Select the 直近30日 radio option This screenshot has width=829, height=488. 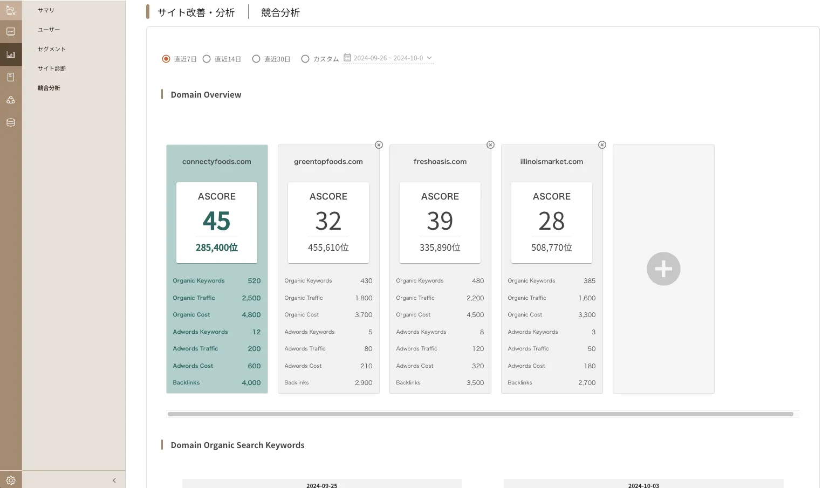256,59
